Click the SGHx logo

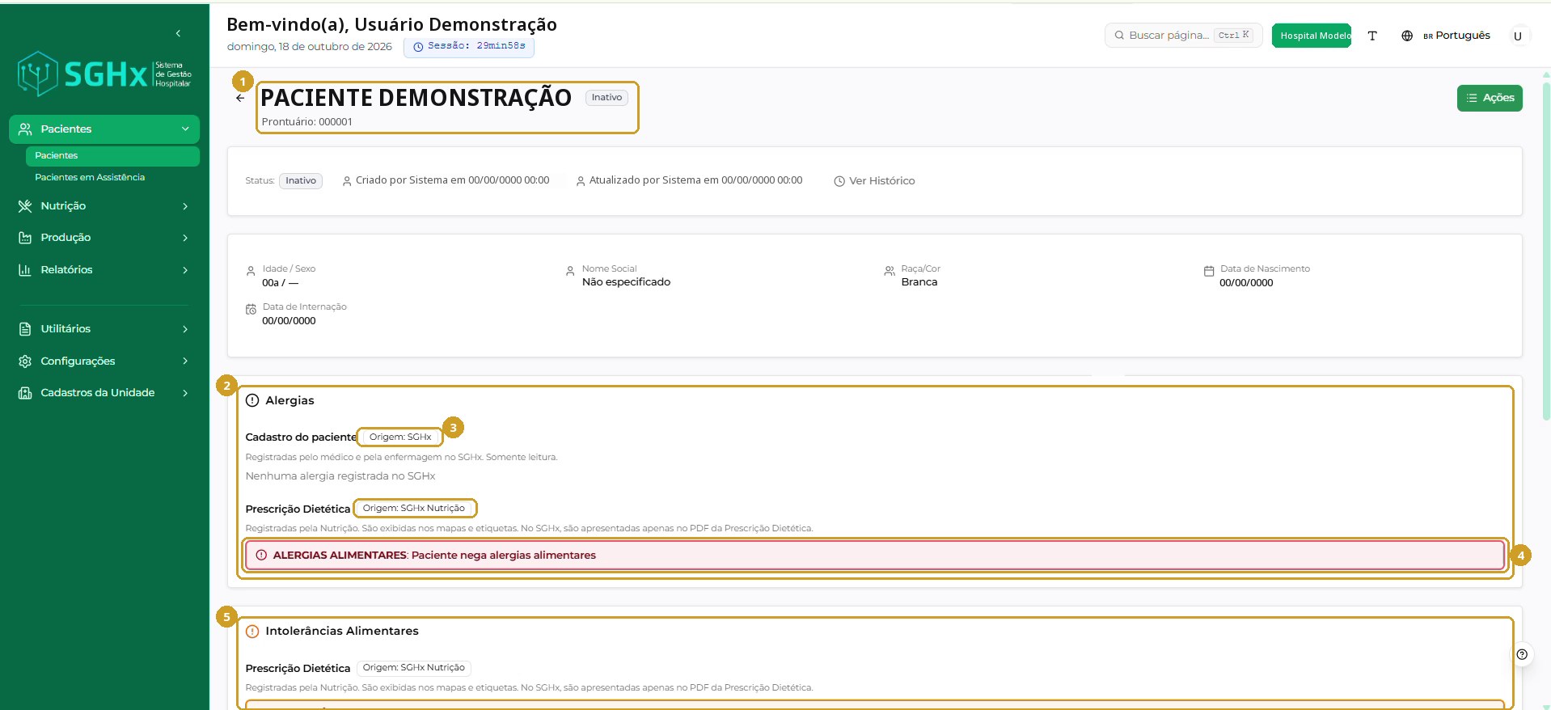pos(104,74)
